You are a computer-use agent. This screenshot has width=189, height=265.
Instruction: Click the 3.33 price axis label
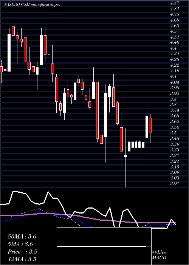pos(175,150)
